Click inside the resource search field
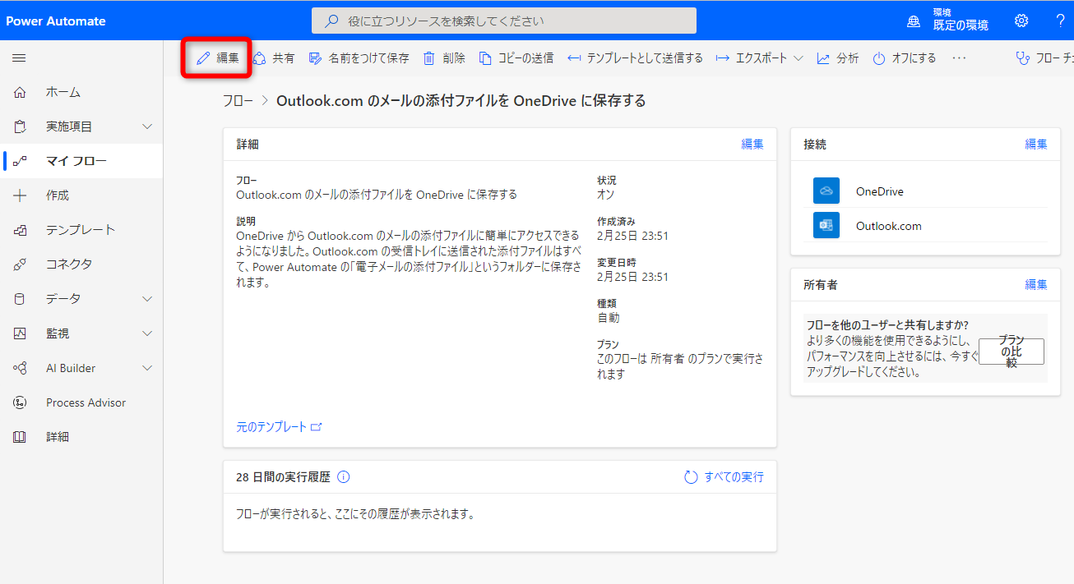Image resolution: width=1074 pixels, height=584 pixels. [x=503, y=20]
